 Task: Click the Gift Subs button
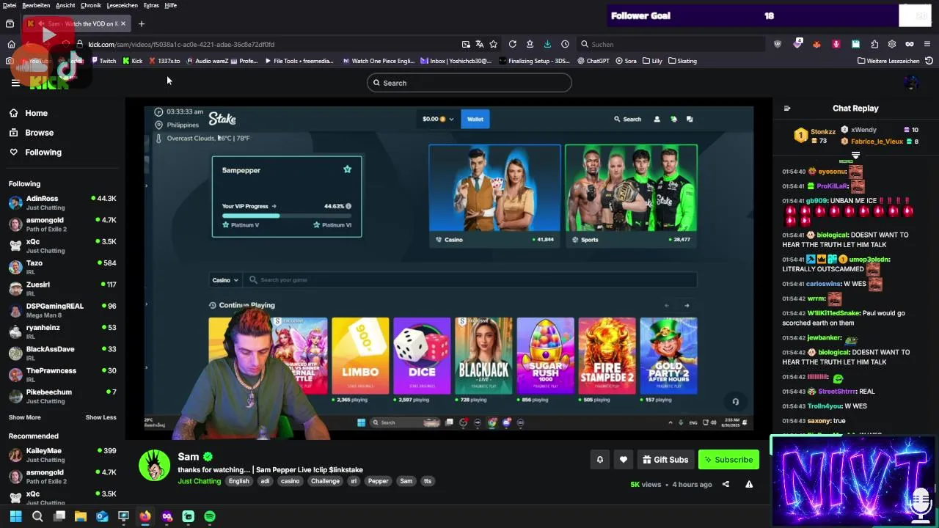[x=665, y=460]
